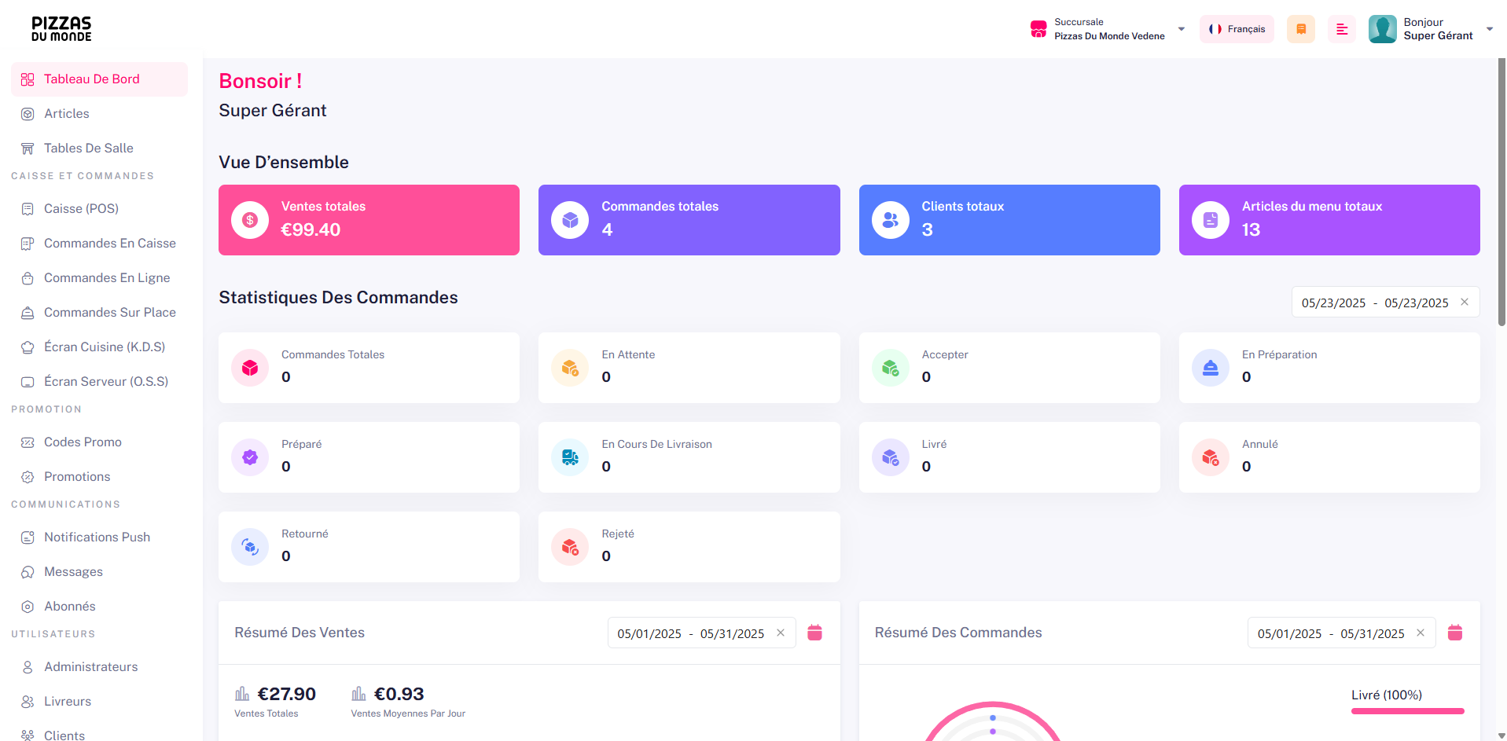This screenshot has height=741, width=1507.
Task: Click the Caisse (POS) icon
Action: pos(28,209)
